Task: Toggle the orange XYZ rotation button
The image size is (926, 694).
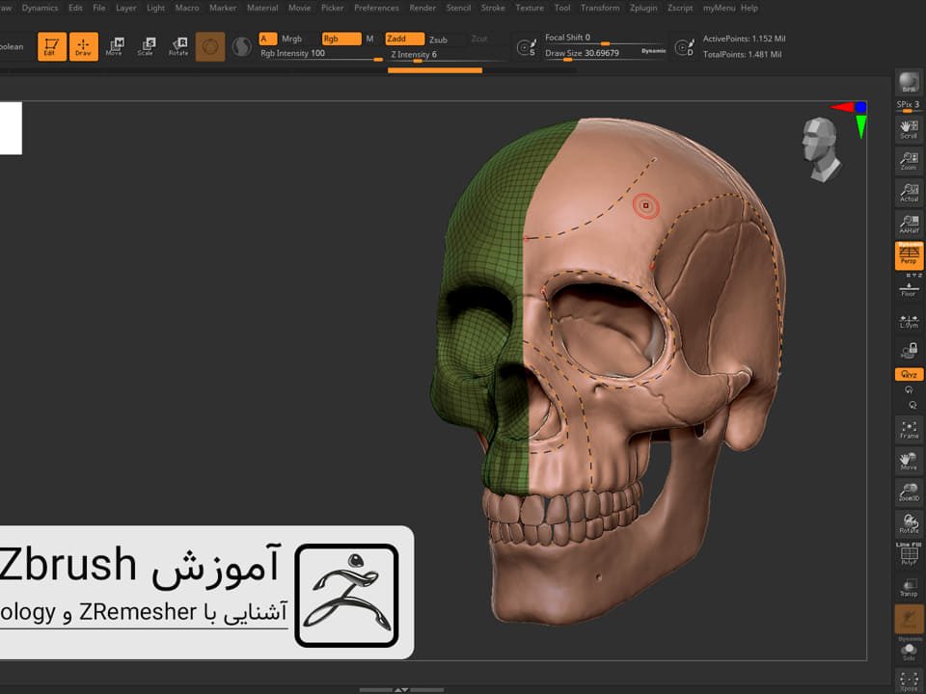Action: [909, 374]
